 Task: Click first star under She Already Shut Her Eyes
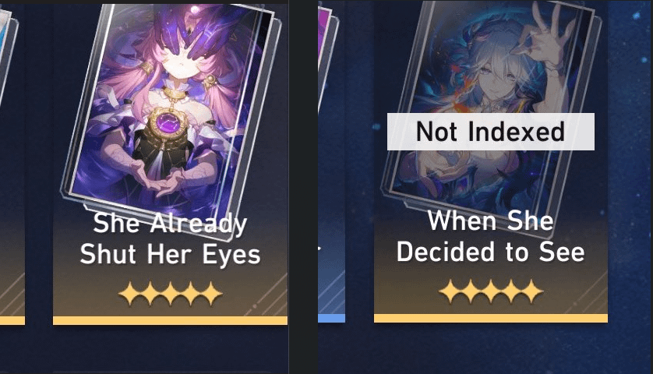point(129,294)
